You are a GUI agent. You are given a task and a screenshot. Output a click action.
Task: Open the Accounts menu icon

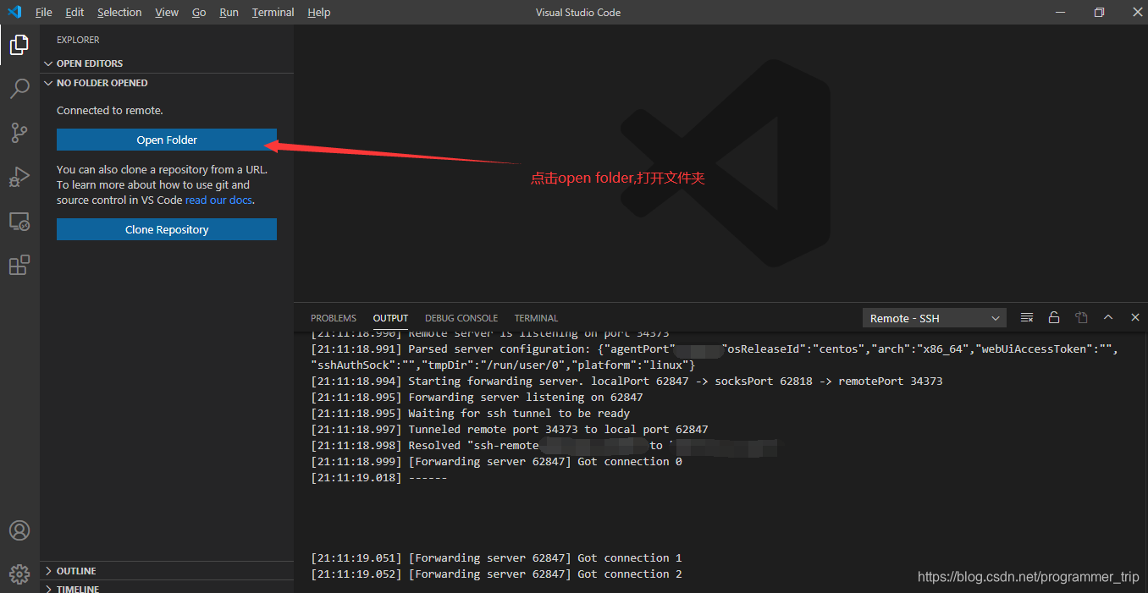(19, 530)
